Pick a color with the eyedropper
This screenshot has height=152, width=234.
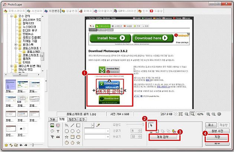pyautogui.click(x=98, y=125)
